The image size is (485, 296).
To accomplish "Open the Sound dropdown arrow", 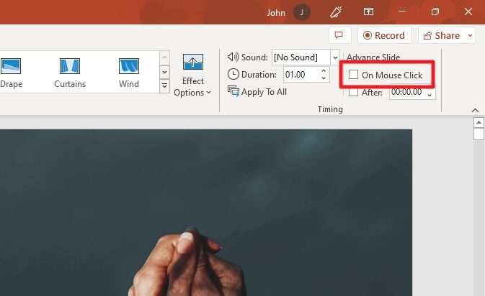I will 335,57.
